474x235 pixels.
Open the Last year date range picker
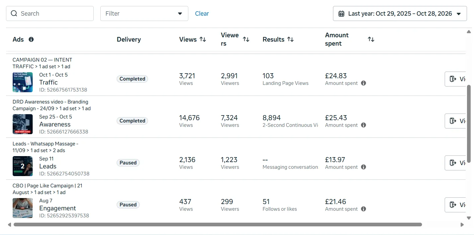tap(400, 14)
